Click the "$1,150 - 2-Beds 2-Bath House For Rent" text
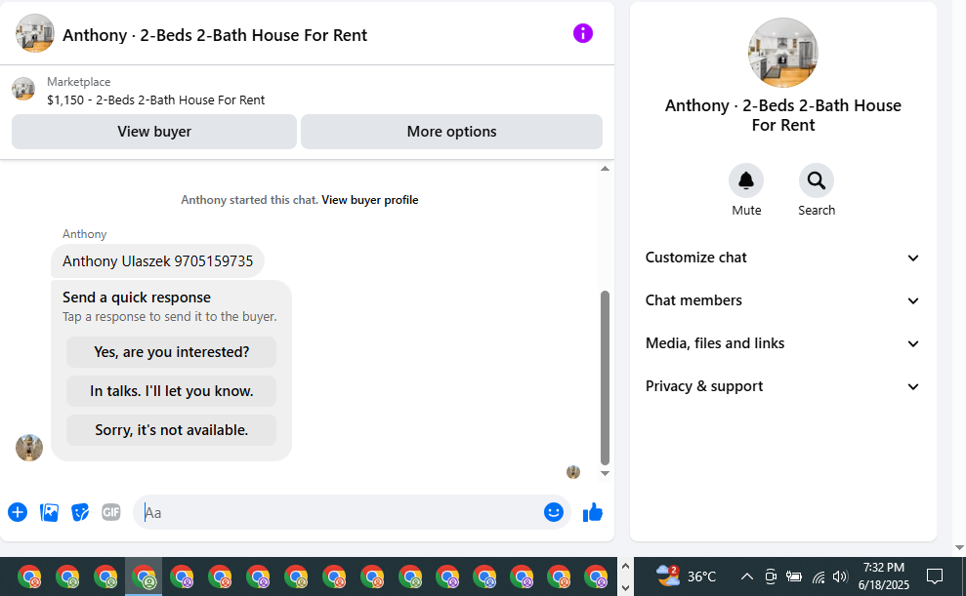Viewport: 966px width, 596px height. pyautogui.click(x=156, y=100)
